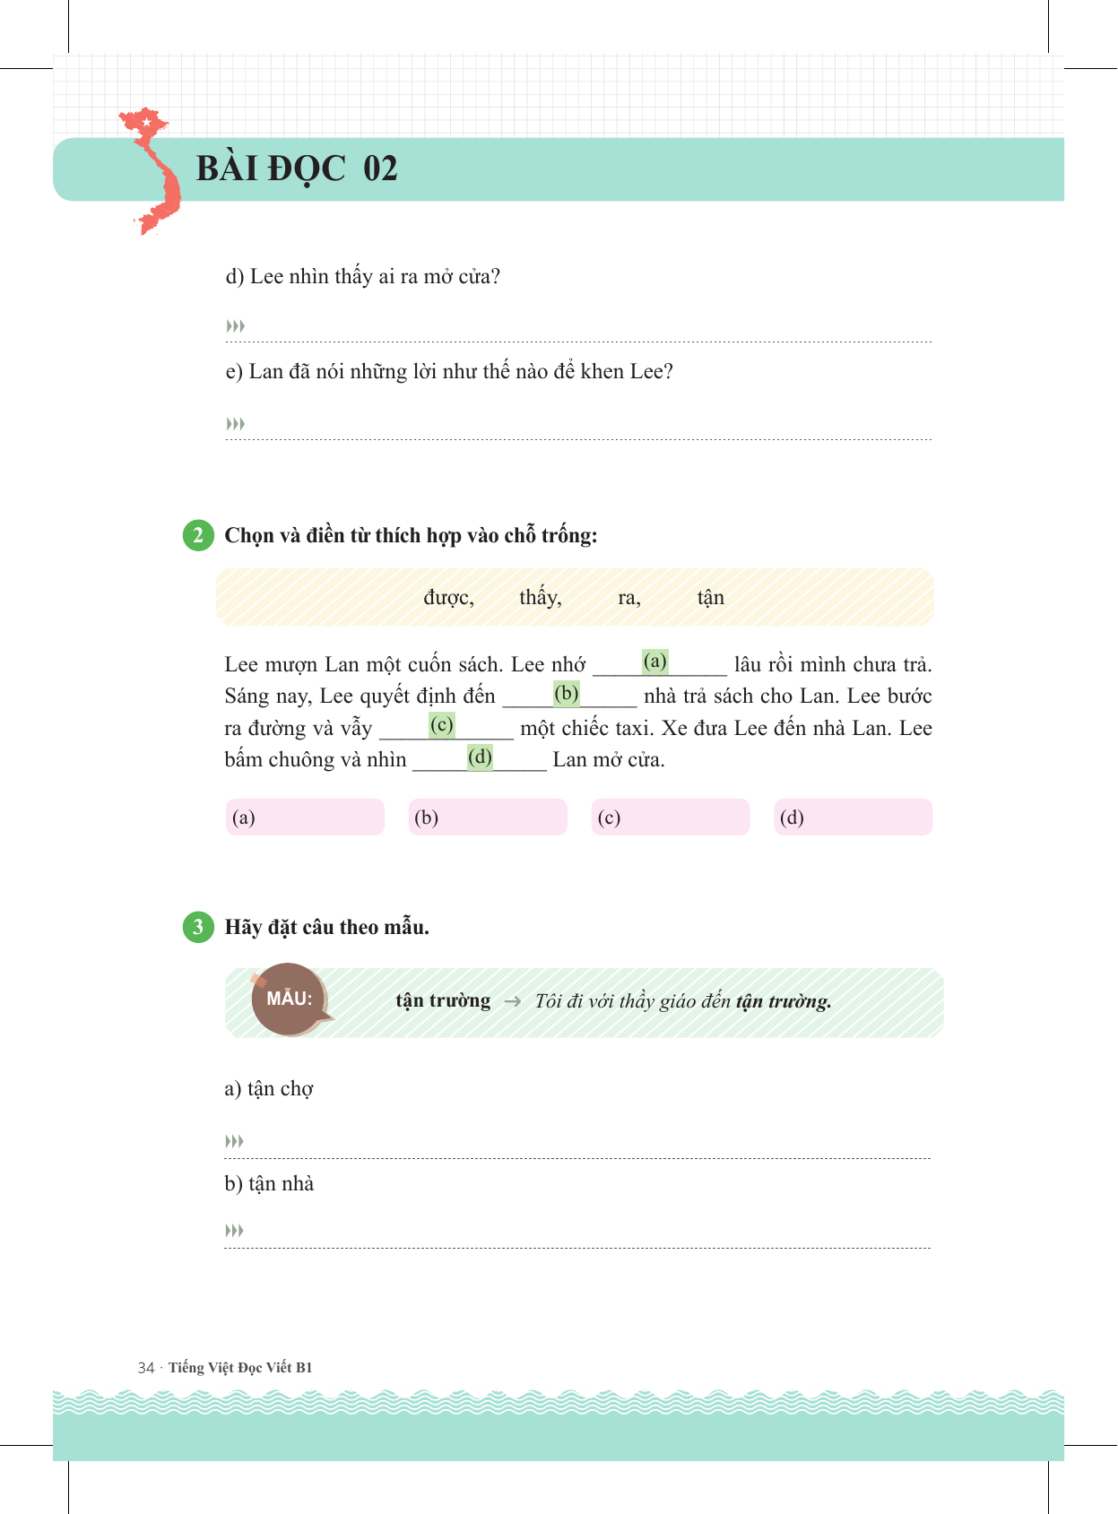Click the word 'được' in the word bank
This screenshot has height=1514, width=1118.
click(x=448, y=598)
